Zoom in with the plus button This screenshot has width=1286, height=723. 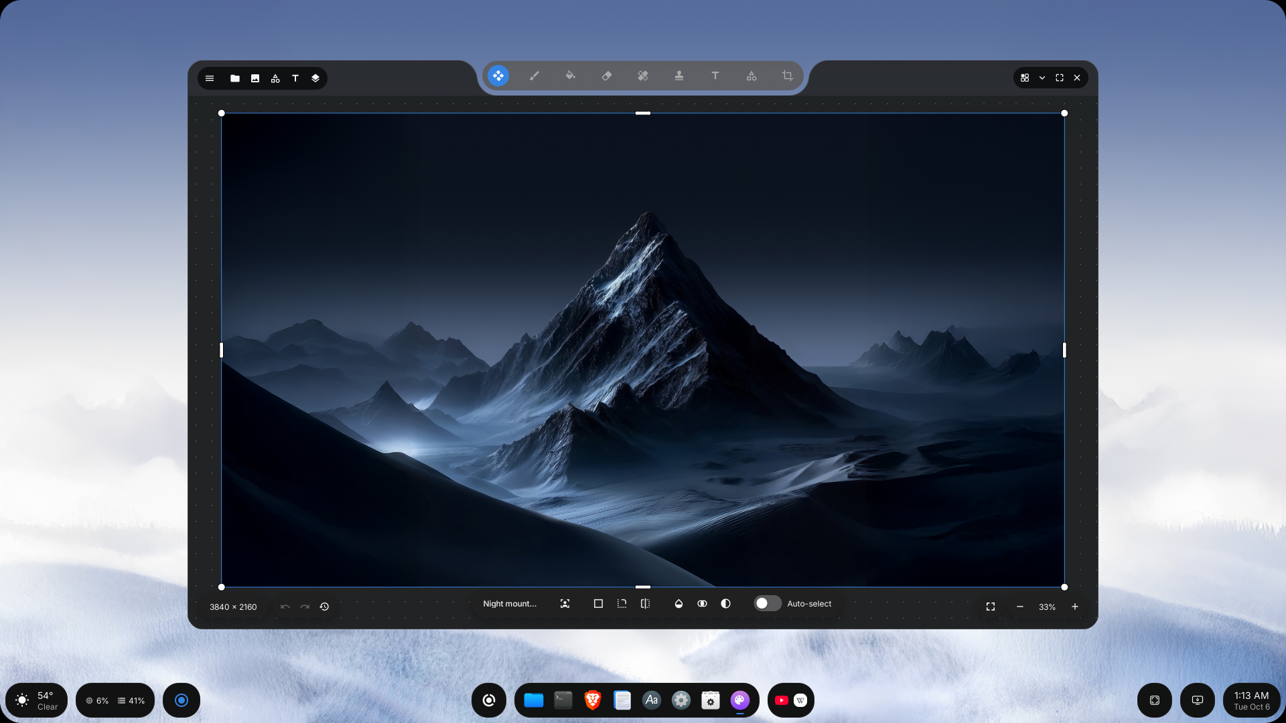[1075, 607]
